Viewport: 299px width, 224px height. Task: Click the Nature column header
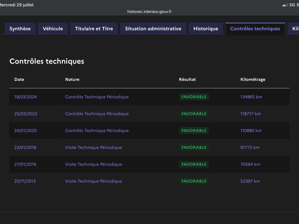point(72,80)
